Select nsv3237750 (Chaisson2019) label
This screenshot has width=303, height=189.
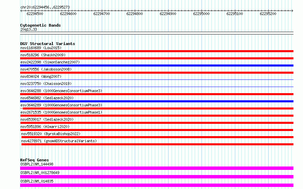[46, 84]
